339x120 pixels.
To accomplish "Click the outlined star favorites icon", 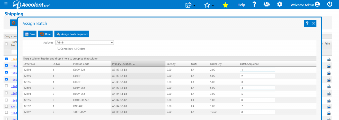I will (207, 5).
